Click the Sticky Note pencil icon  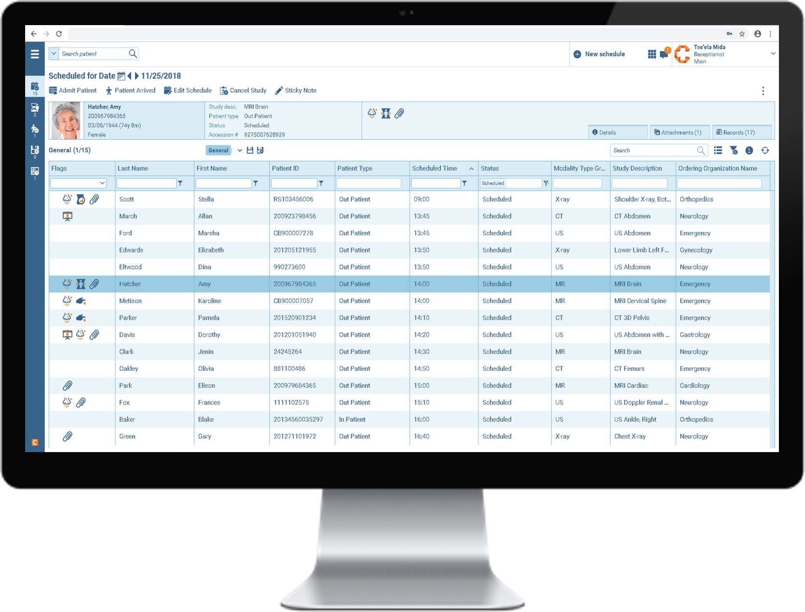(279, 90)
